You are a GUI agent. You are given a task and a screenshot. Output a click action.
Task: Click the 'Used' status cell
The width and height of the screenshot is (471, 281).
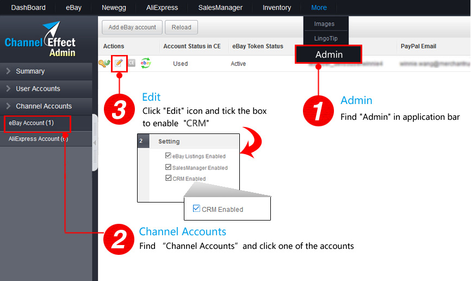point(180,64)
